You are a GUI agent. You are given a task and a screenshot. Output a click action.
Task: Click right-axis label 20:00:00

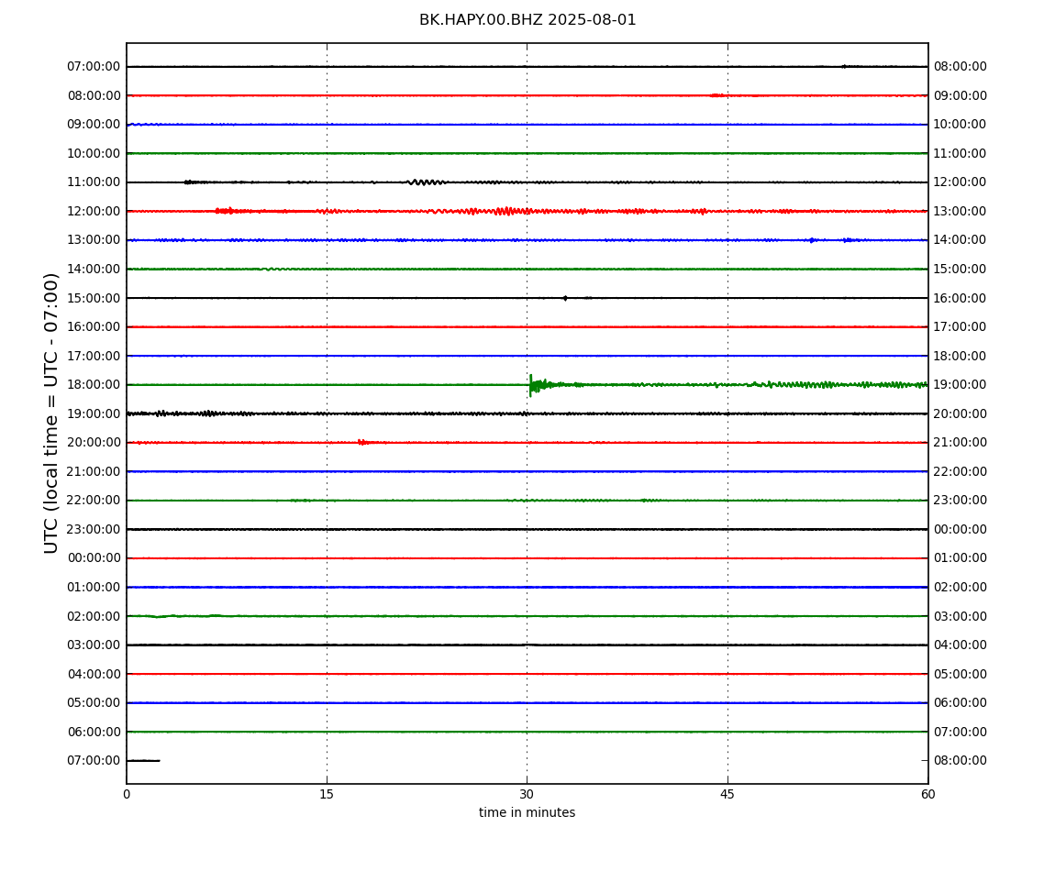click(961, 413)
